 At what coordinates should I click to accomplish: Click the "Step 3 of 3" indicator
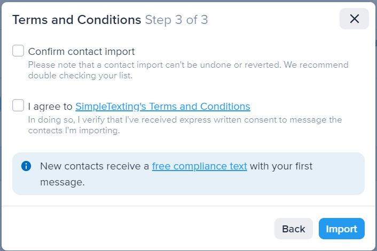(x=176, y=20)
